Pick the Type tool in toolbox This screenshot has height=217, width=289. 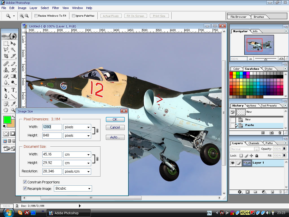(13, 90)
